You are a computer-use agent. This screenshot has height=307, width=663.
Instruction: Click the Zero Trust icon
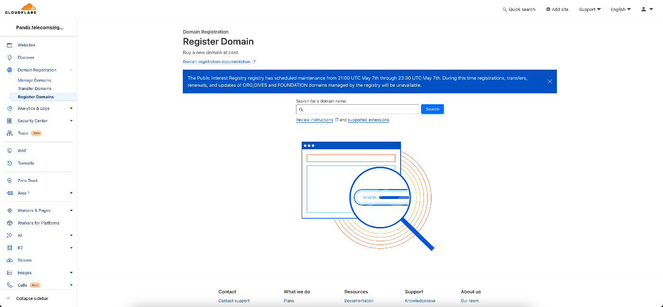click(x=9, y=181)
